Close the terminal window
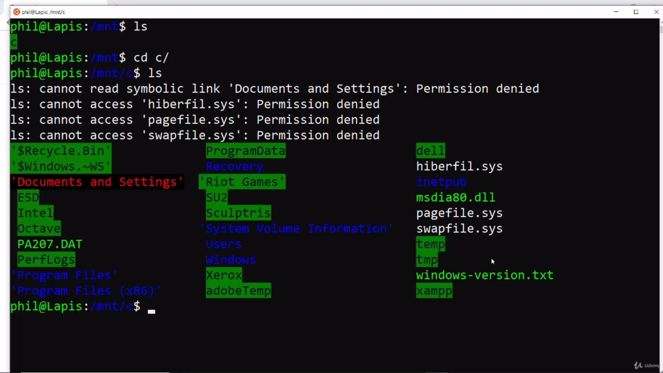 pos(656,12)
